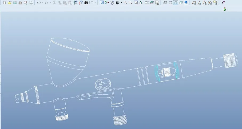Image resolution: width=242 pixels, height=129 pixels.
Task: Switch to Wireframe display style
Action: [x=165, y=2]
